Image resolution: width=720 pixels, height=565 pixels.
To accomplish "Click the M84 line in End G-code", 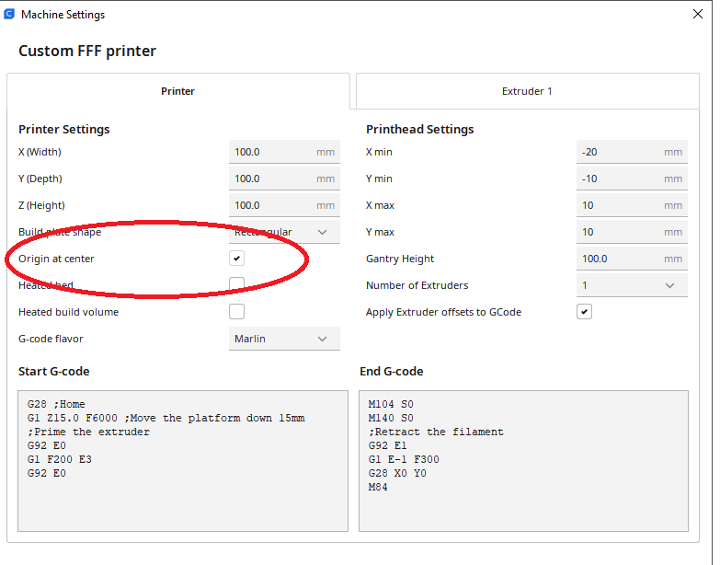I will [x=378, y=487].
